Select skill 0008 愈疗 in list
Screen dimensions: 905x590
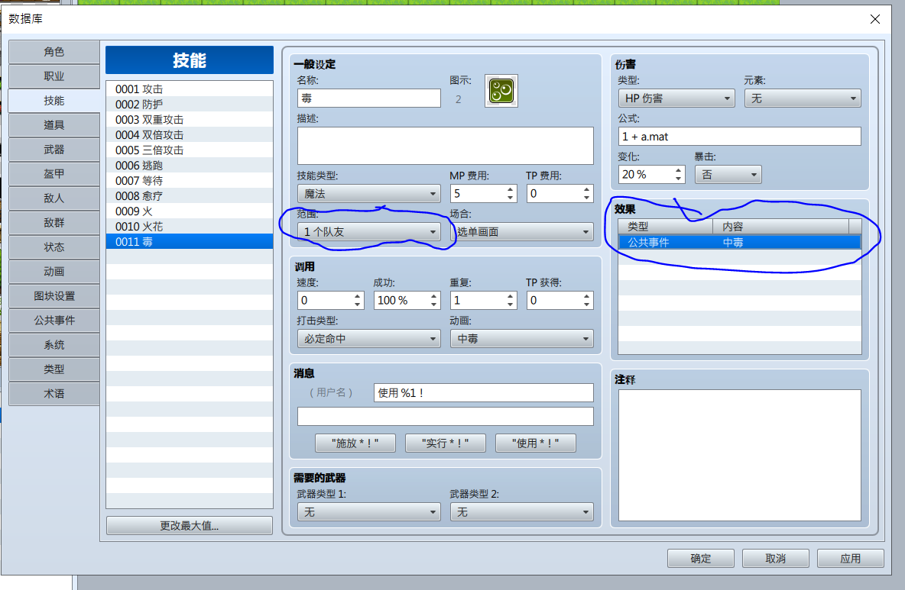(190, 196)
